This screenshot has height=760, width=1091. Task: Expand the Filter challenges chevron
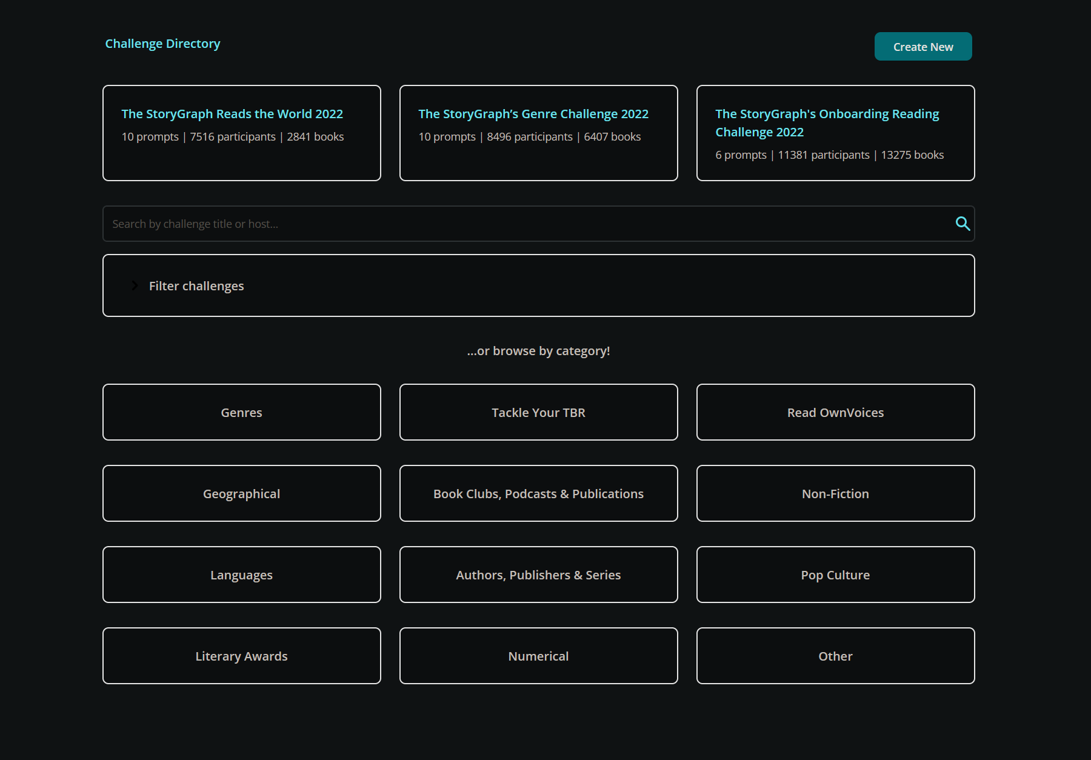135,285
